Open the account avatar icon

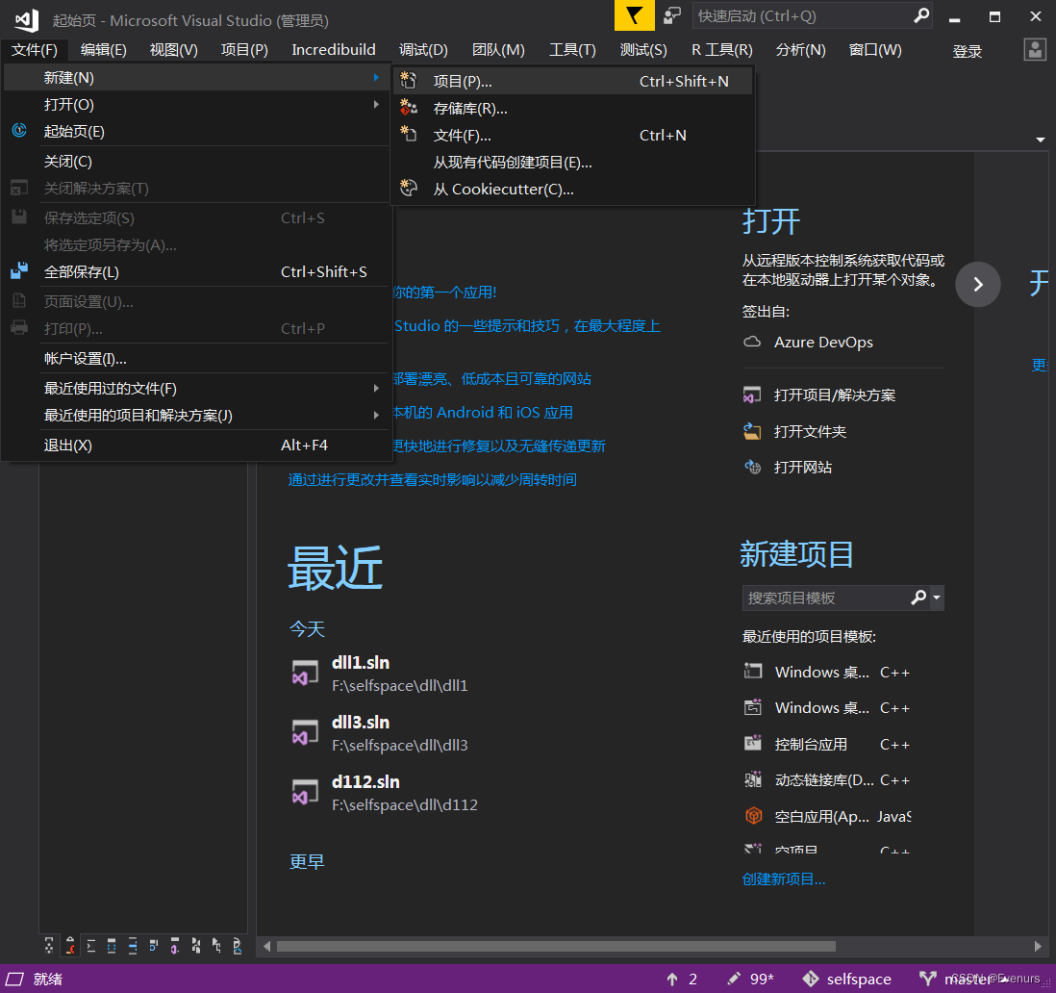1035,50
